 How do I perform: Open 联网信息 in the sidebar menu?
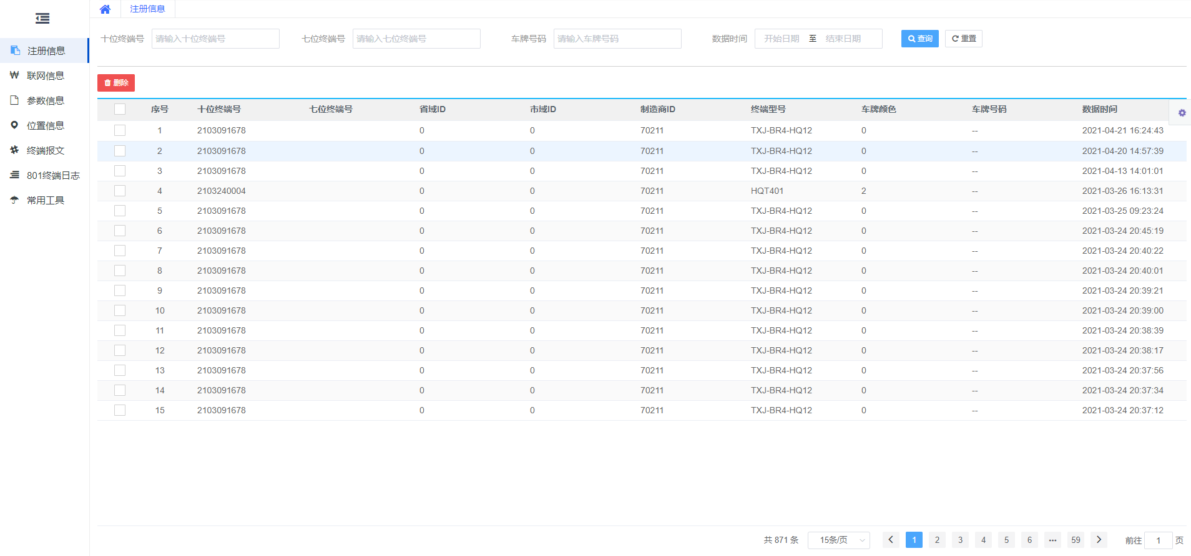44,75
